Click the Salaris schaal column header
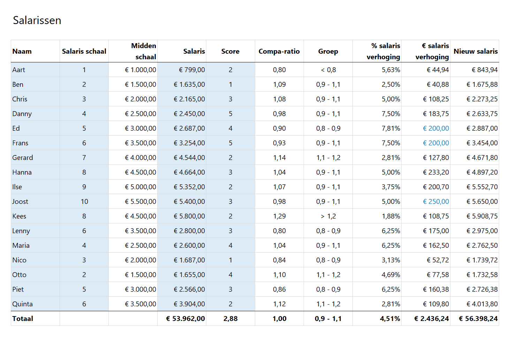The height and width of the screenshot is (337, 510). point(84,51)
